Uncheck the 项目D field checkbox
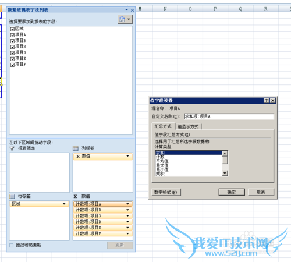 coord(12,53)
